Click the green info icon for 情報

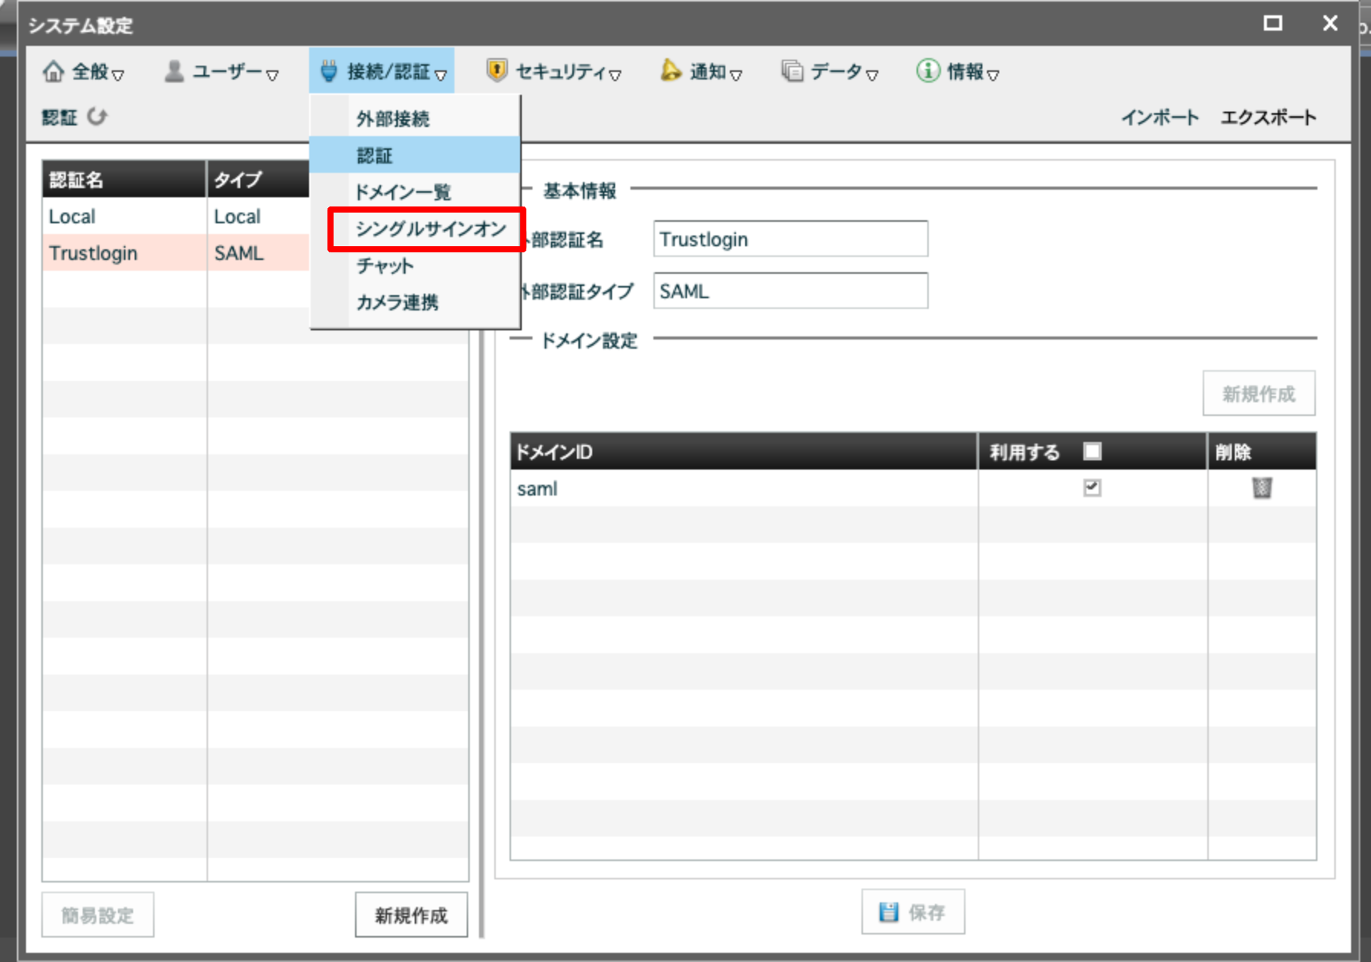927,71
